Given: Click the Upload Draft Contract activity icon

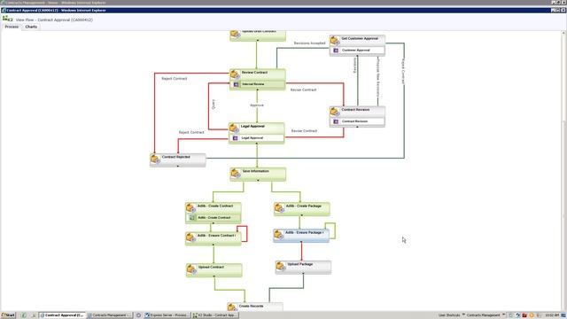Looking at the screenshot, I should 235,34.
